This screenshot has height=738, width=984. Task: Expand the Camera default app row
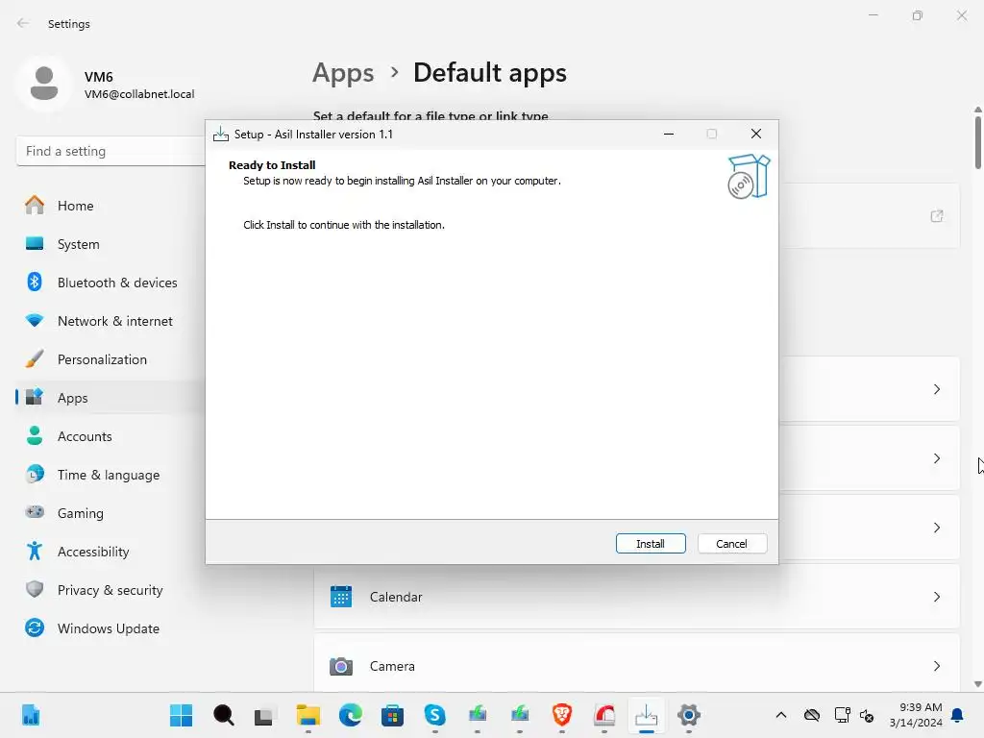tap(636, 666)
